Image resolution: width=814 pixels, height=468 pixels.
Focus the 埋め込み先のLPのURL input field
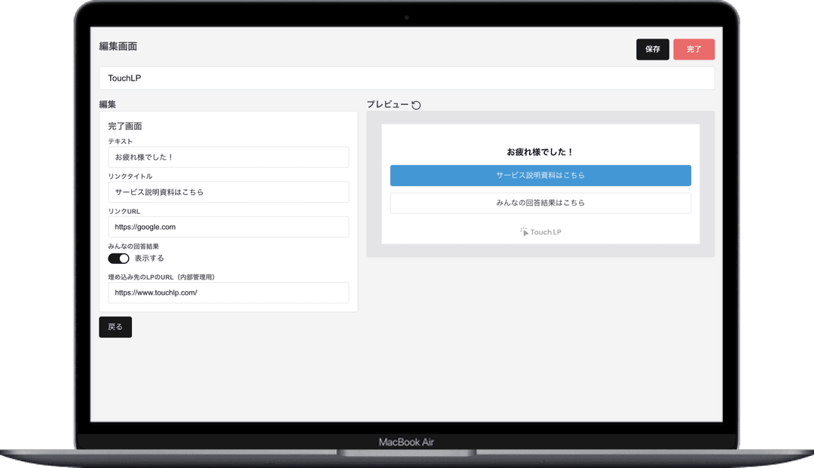tap(228, 292)
